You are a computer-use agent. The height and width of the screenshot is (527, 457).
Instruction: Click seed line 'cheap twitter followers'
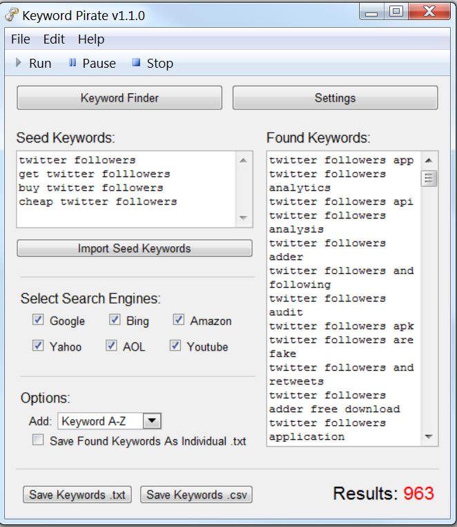pyautogui.click(x=98, y=202)
